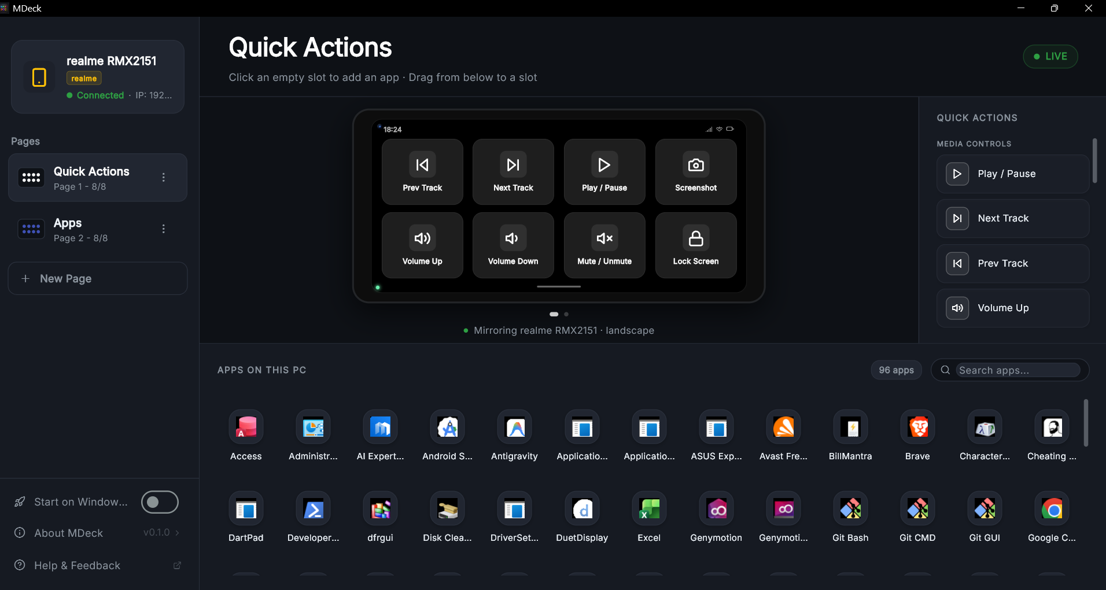Select the Brave app icon
This screenshot has height=590, width=1106.
[917, 427]
